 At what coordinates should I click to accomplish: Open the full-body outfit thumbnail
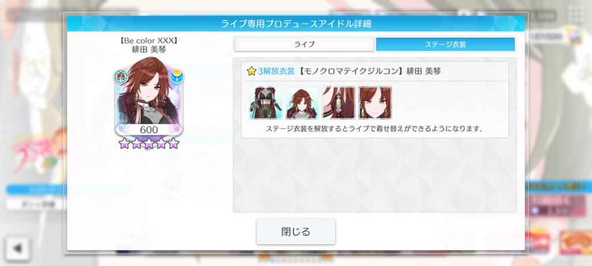(x=265, y=103)
